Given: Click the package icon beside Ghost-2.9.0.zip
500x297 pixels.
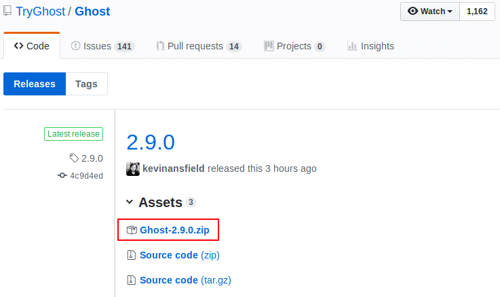Looking at the screenshot, I should point(132,230).
